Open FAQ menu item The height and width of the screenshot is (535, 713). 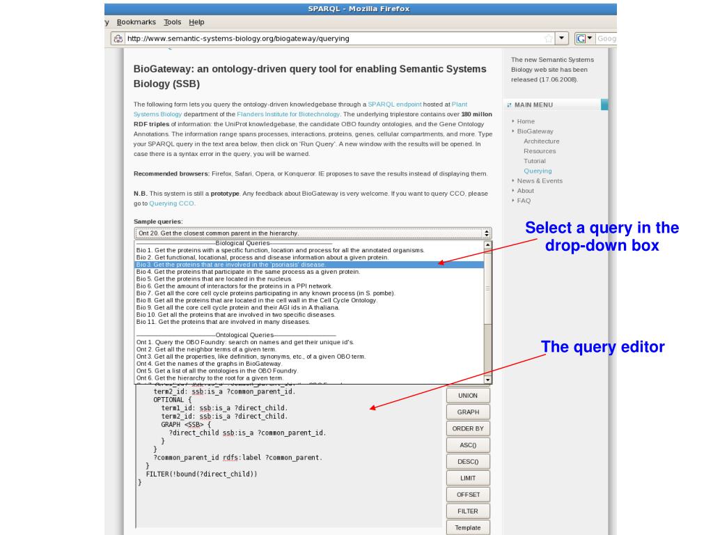[524, 201]
